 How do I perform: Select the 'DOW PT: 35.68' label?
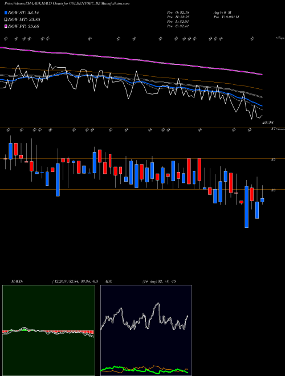pyautogui.click(x=23, y=26)
